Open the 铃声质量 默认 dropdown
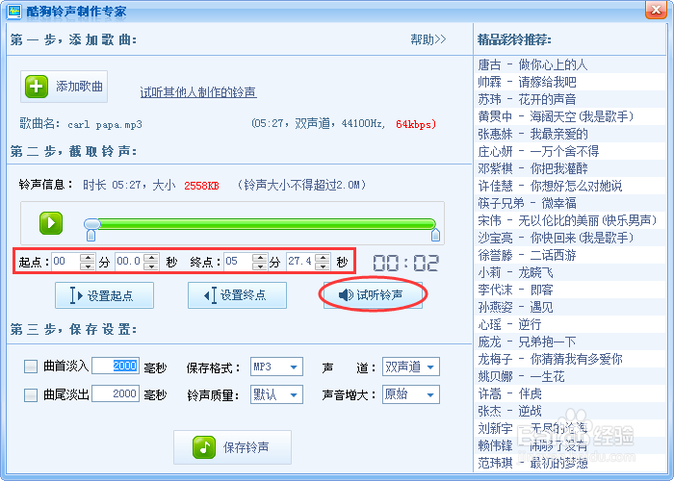 (x=276, y=394)
